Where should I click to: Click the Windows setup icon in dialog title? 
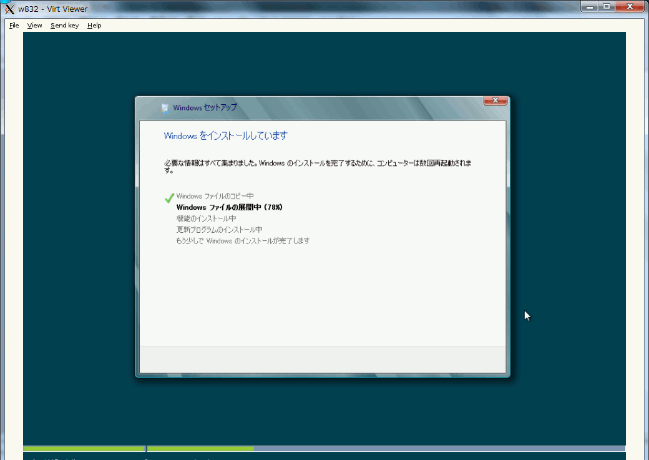click(x=165, y=108)
